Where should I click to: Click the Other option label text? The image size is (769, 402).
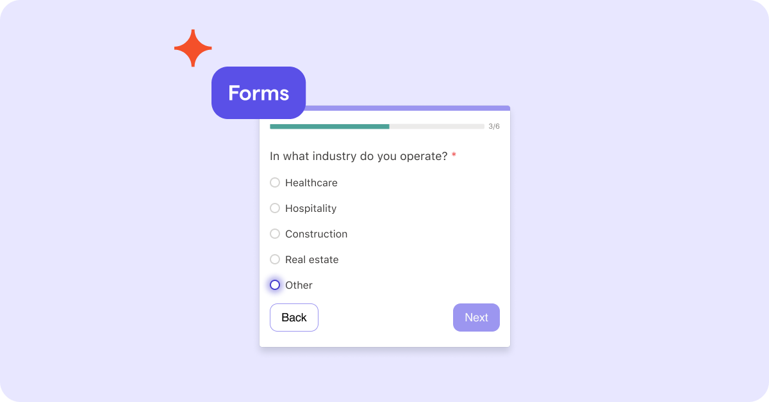pyautogui.click(x=299, y=285)
